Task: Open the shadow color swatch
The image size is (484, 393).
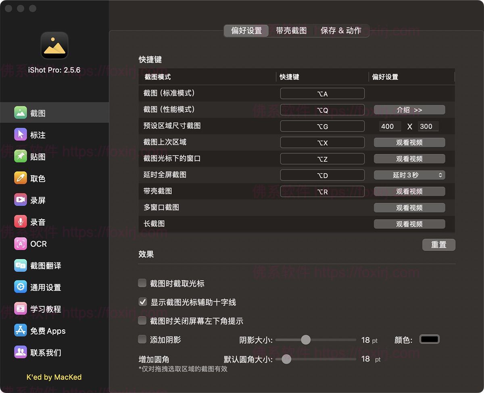Action: [429, 339]
